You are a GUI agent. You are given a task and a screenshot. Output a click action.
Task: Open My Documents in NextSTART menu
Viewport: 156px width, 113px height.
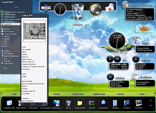pyautogui.click(x=9, y=32)
